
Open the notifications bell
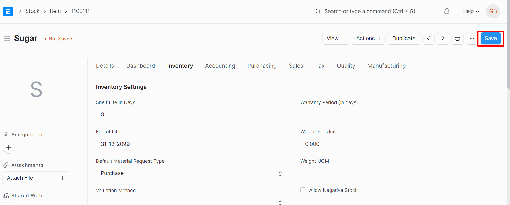pos(446,11)
